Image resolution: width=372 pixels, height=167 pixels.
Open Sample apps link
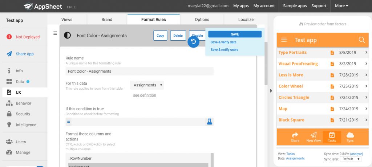click(x=295, y=6)
